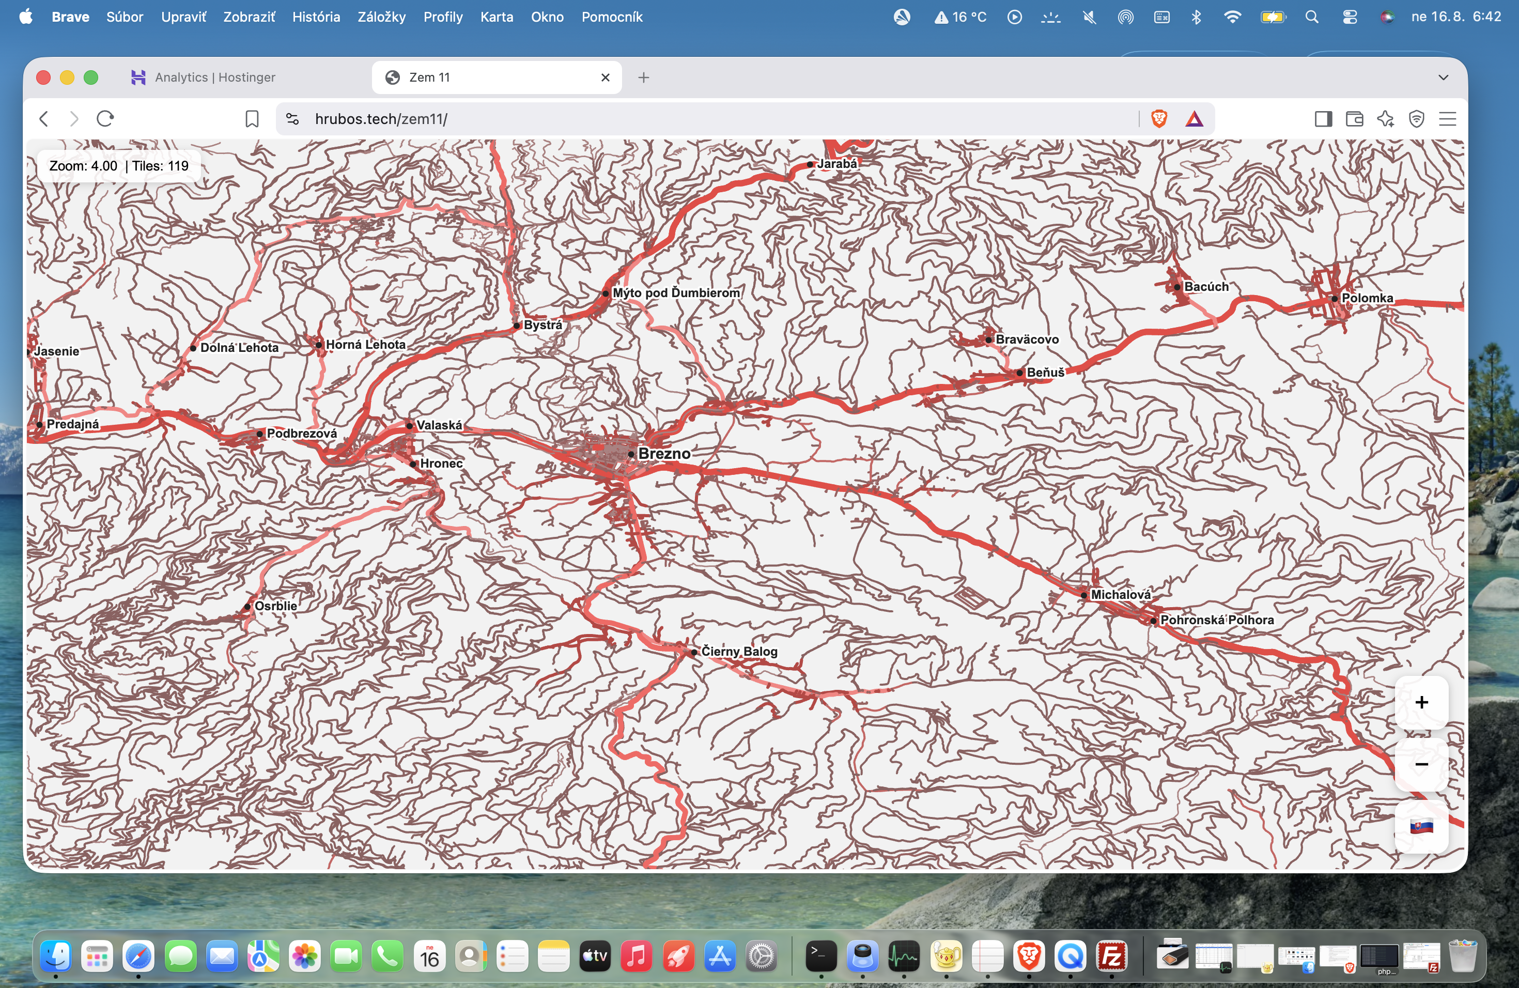1519x988 pixels.
Task: Click the Zoom and Tiles info label
Action: click(119, 166)
